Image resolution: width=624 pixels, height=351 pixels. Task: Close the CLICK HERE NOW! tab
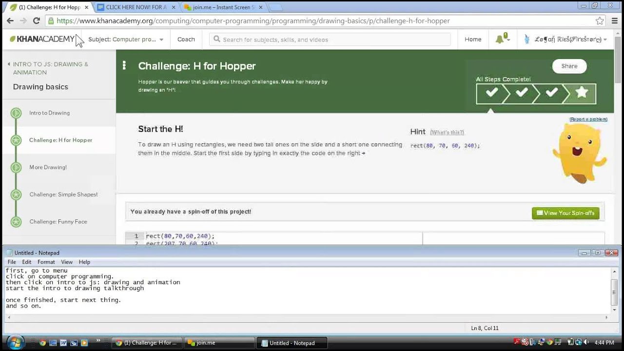coord(174,7)
